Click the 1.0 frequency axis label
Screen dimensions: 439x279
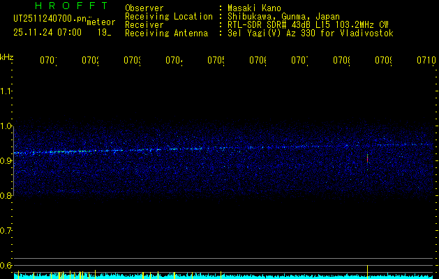6,126
